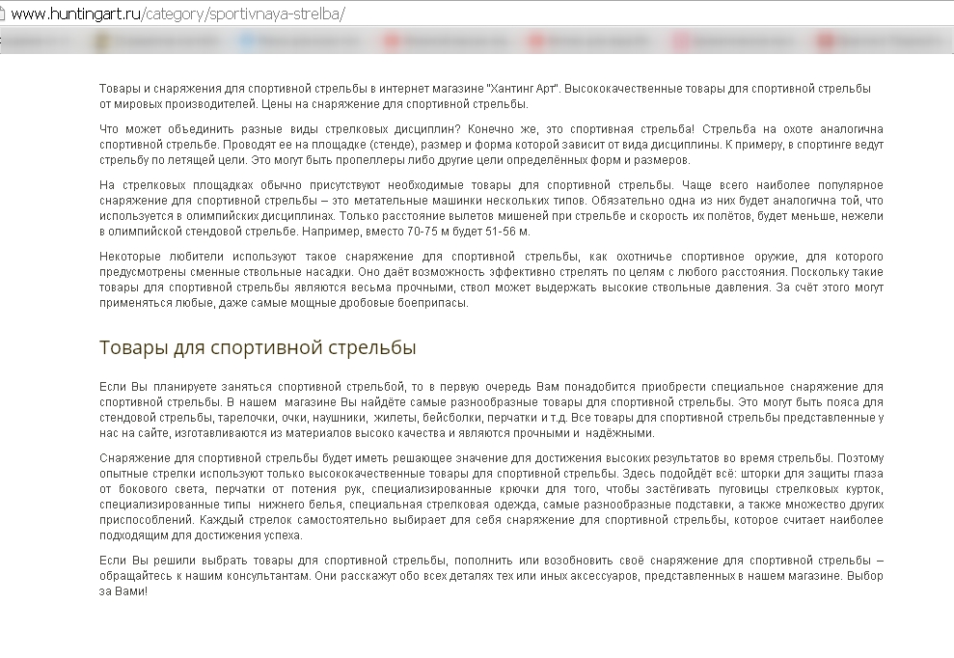Click paragraph starting "Если Вы планируете заняться"
The height and width of the screenshot is (658, 954).
[x=491, y=410]
